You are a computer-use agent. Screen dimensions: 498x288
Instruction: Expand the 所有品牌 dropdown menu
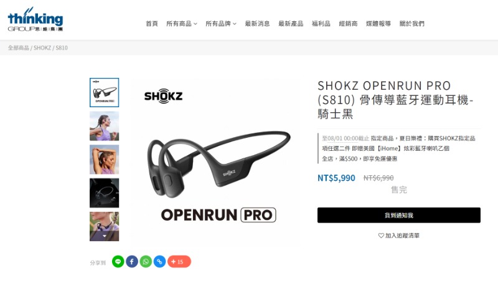[221, 24]
